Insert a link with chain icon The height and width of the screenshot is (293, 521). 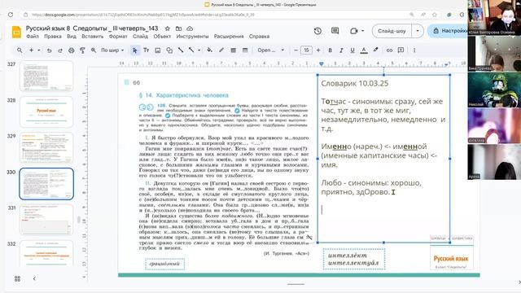click(x=389, y=50)
